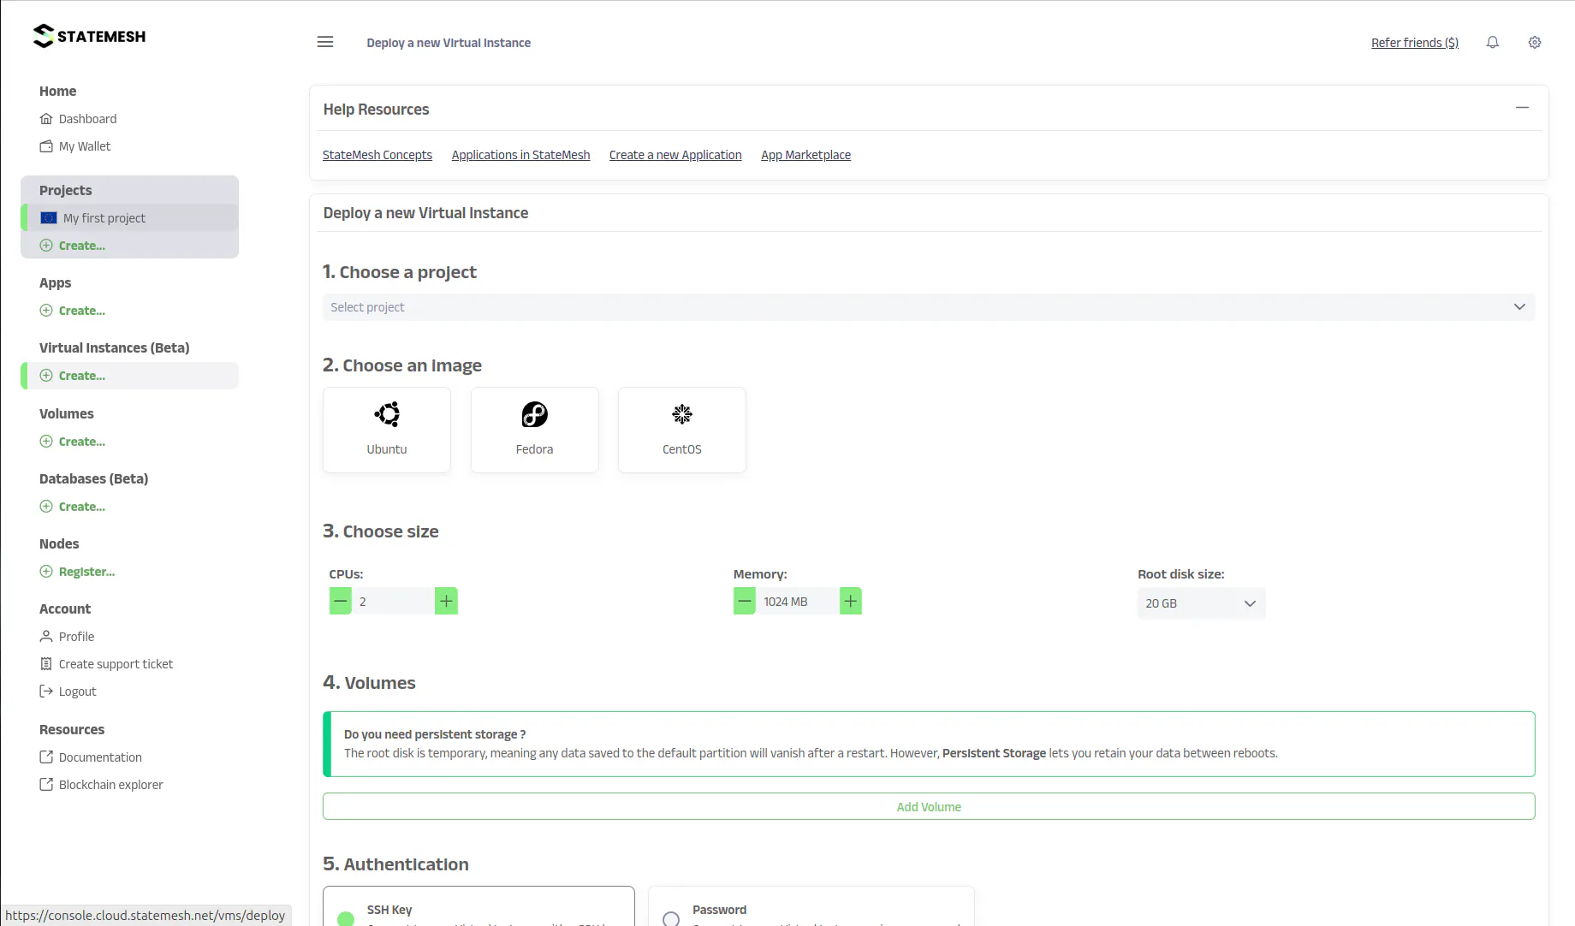This screenshot has height=926, width=1575.
Task: Open StateMesh Concepts help link
Action: 377,155
